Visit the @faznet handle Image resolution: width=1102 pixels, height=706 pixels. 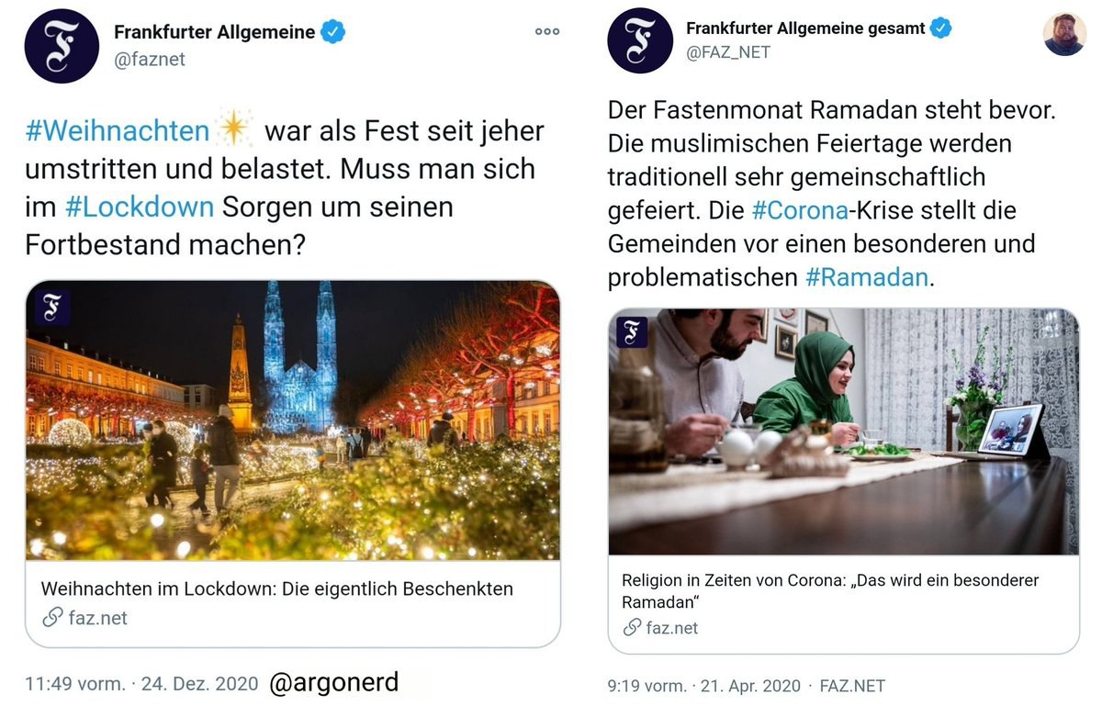point(150,59)
